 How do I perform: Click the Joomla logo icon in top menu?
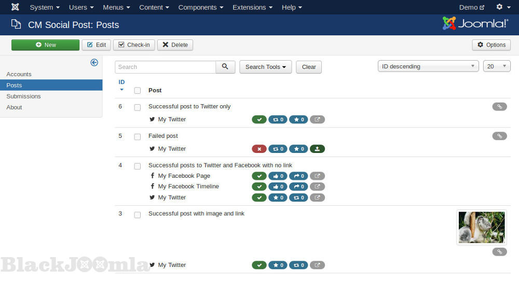[x=15, y=7]
